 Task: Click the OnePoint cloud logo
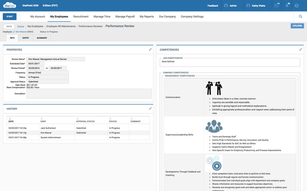click(10, 5)
